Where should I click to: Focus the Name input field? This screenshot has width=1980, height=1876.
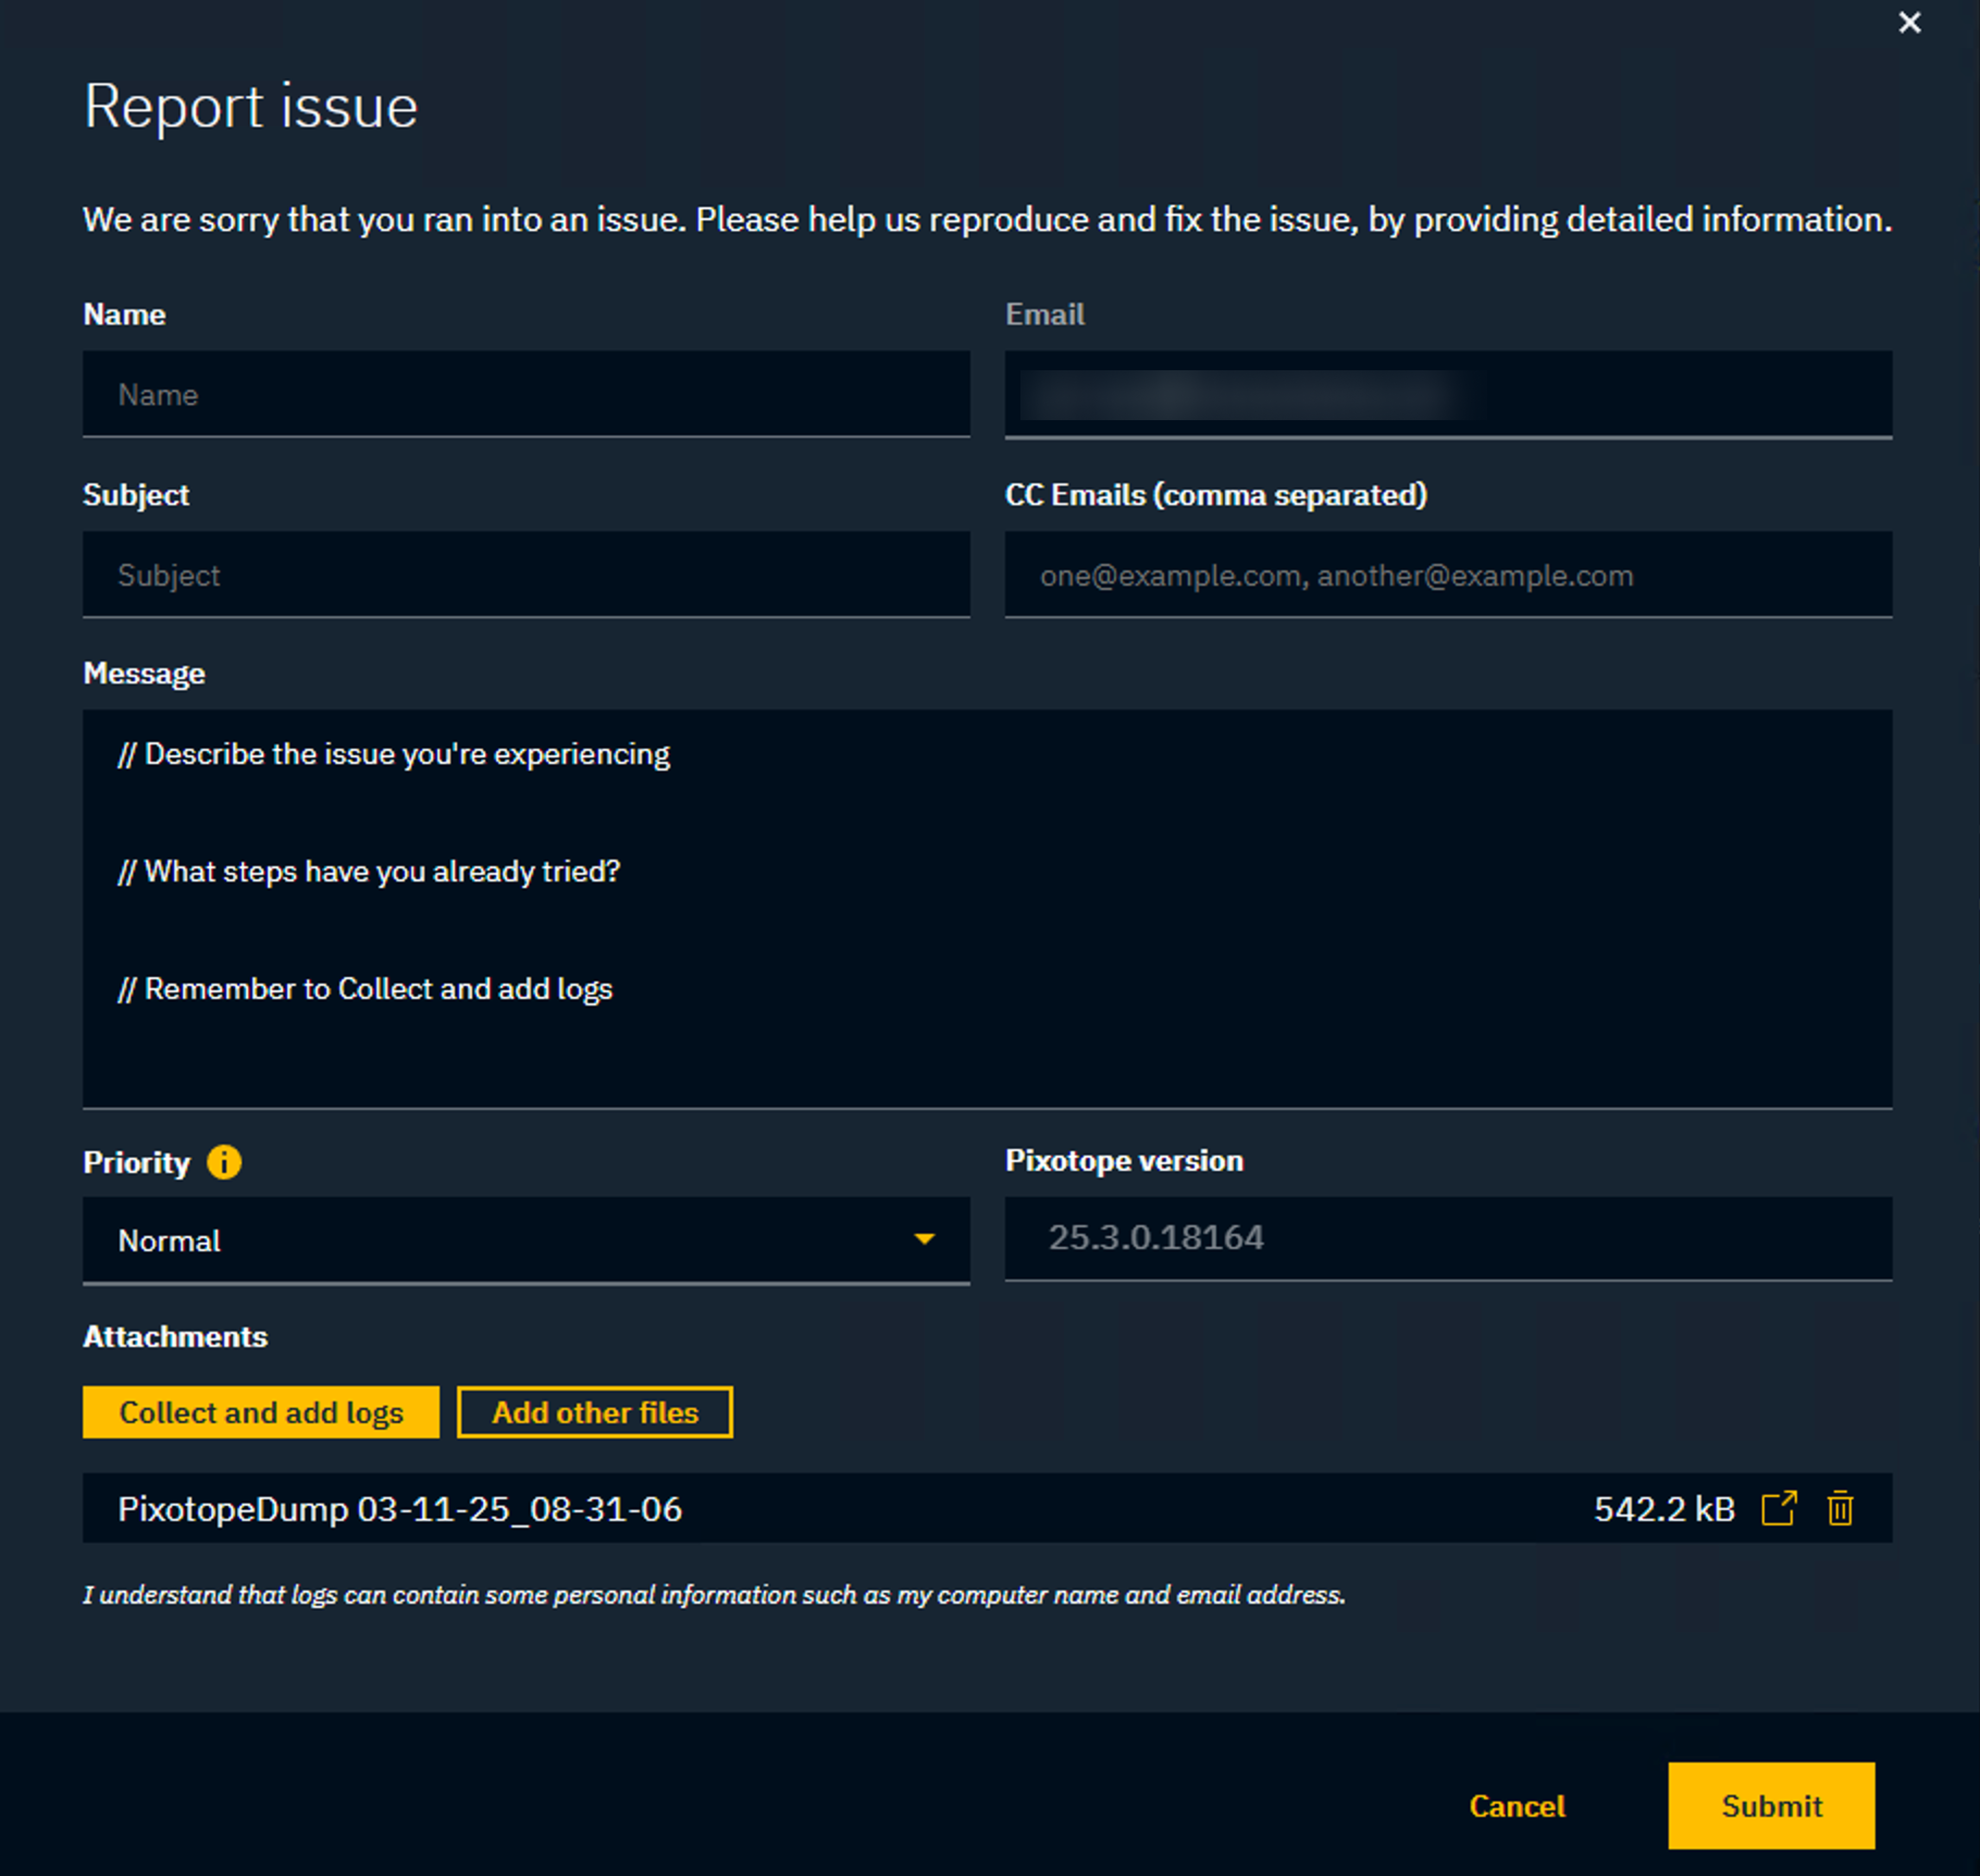pyautogui.click(x=526, y=394)
